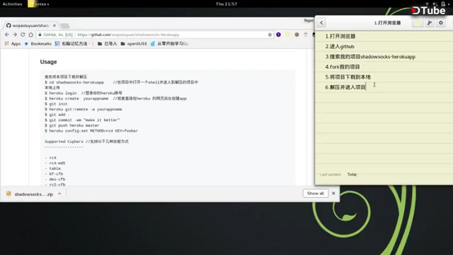Click the note line 3.搜索我的项目shadowsocks-herokuapp
This screenshot has width=453, height=255.
pyautogui.click(x=370, y=57)
